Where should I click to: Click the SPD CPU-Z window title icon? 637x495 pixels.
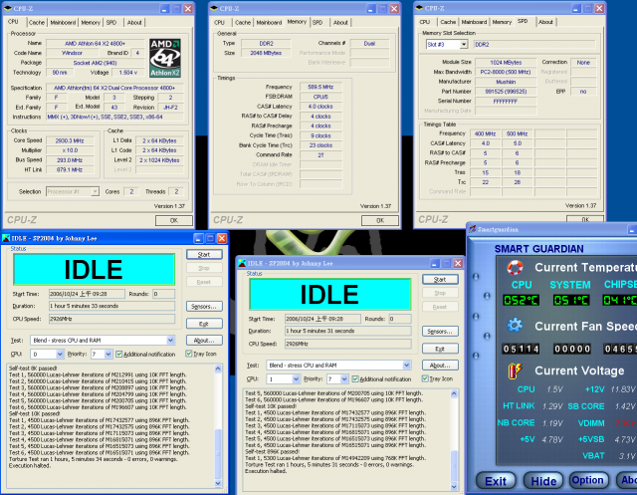pyautogui.click(x=419, y=8)
